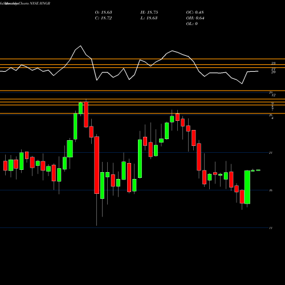The image size is (285, 285).
Task: Click the 11 price axis label
Action: pos(271,228)
